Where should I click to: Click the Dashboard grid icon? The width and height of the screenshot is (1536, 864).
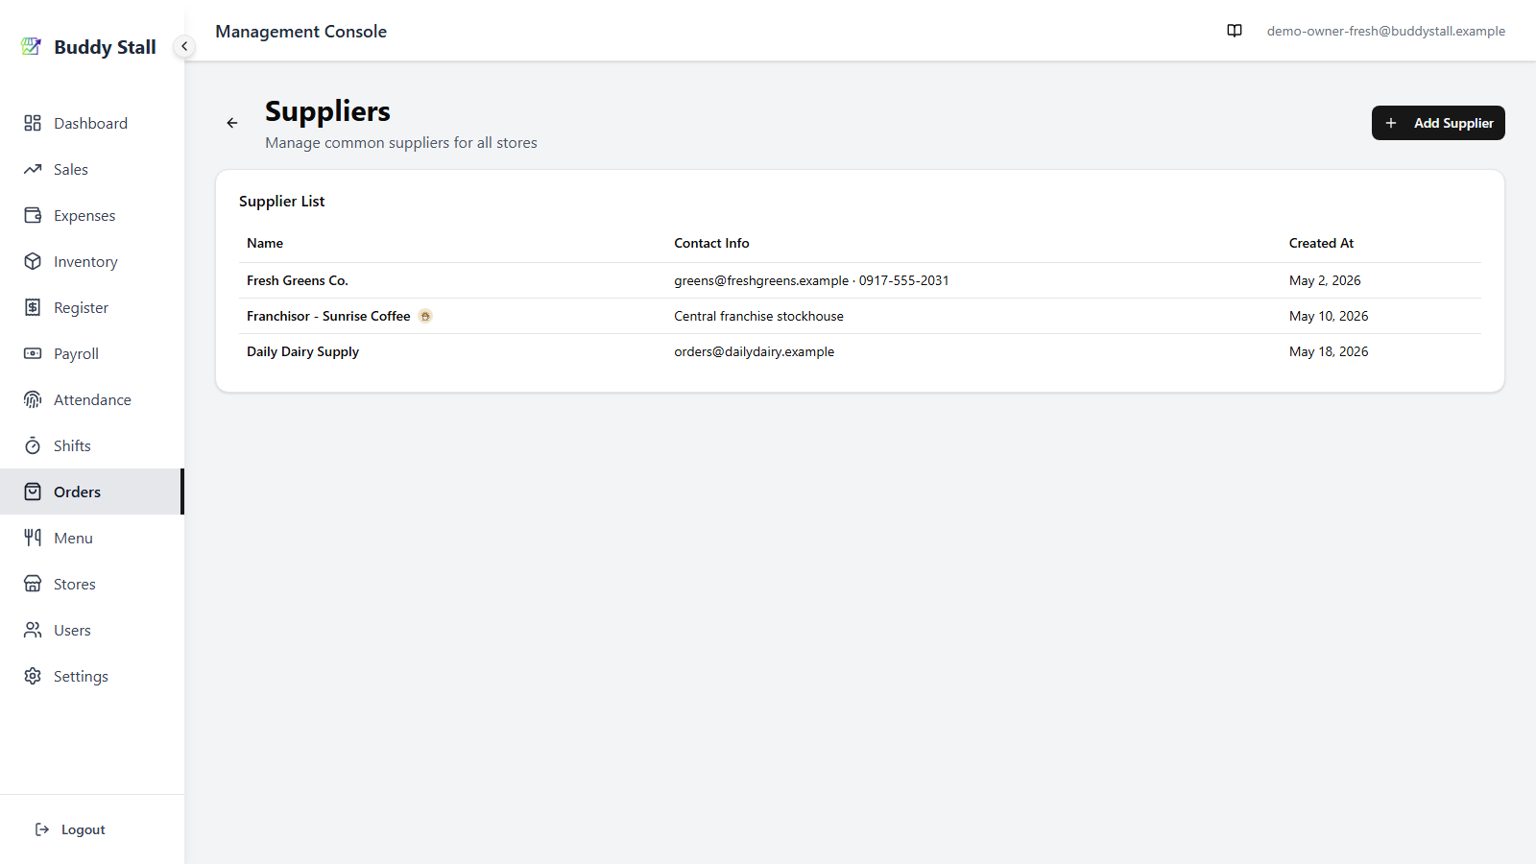(x=33, y=123)
